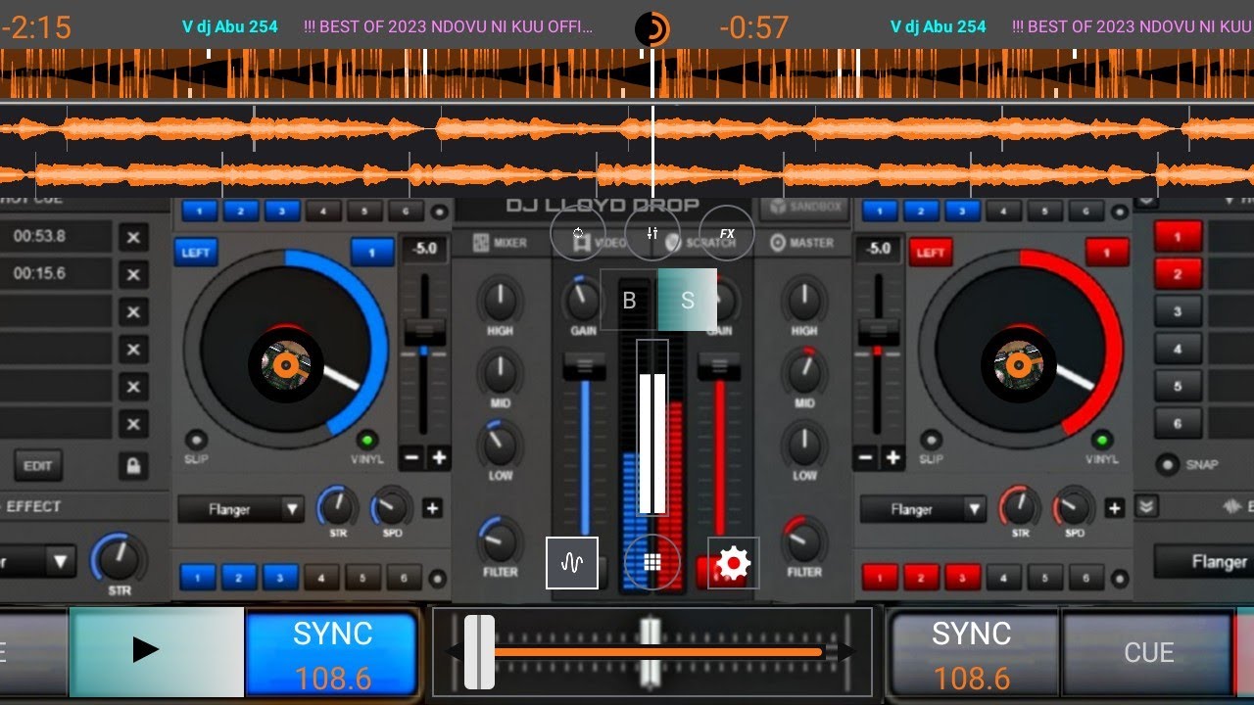This screenshot has width=1254, height=705.
Task: Toggle SLIP on the left deck
Action: coord(196,441)
